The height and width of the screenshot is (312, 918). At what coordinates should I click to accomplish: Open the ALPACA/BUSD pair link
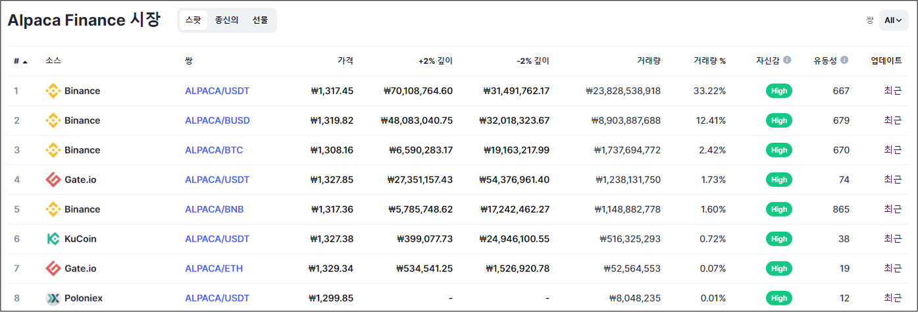pyautogui.click(x=217, y=120)
